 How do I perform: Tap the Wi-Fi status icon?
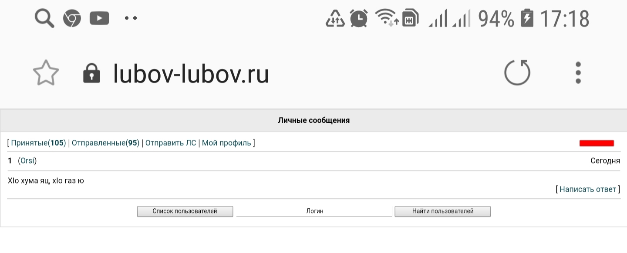coord(386,19)
